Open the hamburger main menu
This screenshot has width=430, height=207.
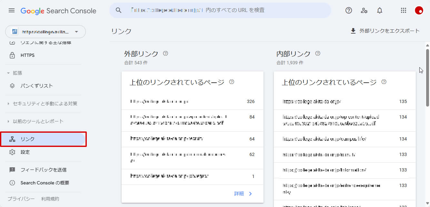[12, 10]
